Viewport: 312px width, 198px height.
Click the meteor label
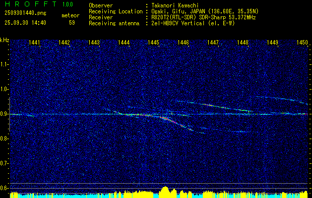click(70, 15)
